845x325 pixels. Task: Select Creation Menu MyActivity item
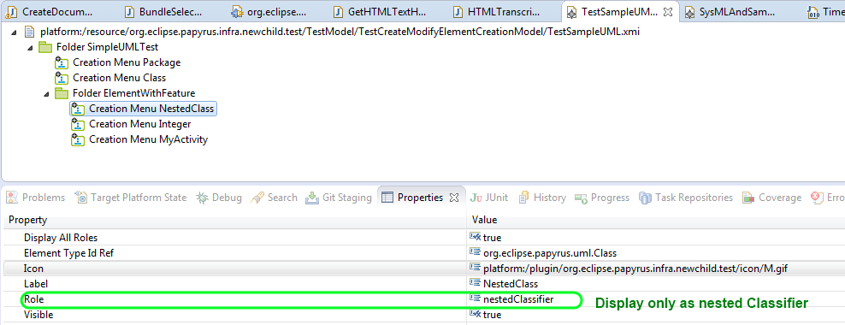148,139
